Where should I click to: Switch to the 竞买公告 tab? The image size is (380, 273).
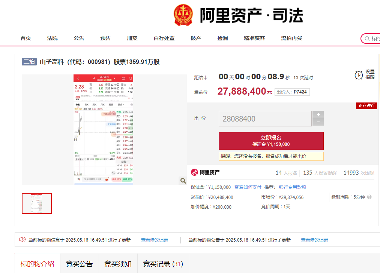(x=79, y=264)
